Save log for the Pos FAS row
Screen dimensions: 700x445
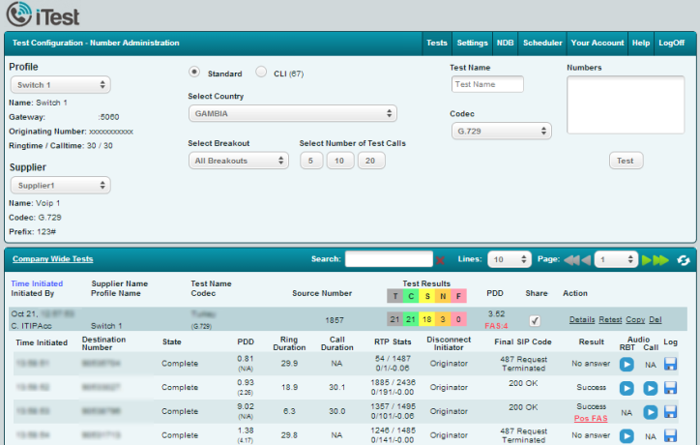coord(671,413)
